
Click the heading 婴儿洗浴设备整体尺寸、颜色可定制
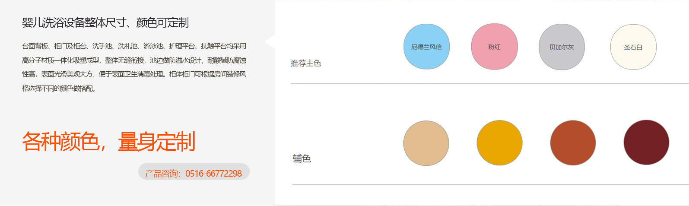[105, 23]
